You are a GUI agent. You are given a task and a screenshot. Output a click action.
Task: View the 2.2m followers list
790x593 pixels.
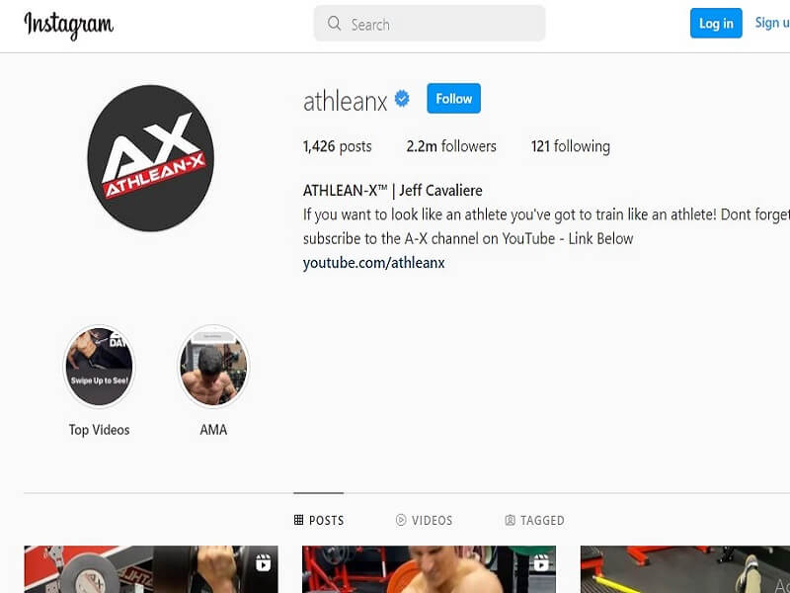tap(451, 146)
